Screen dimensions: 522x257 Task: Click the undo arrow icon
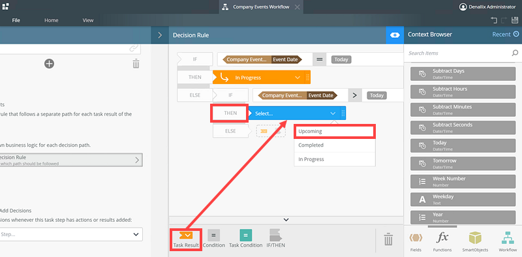pos(494,20)
